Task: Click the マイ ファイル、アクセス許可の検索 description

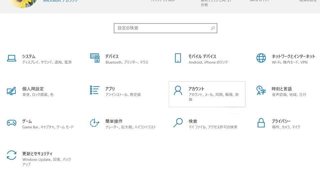Action: pyautogui.click(x=213, y=127)
